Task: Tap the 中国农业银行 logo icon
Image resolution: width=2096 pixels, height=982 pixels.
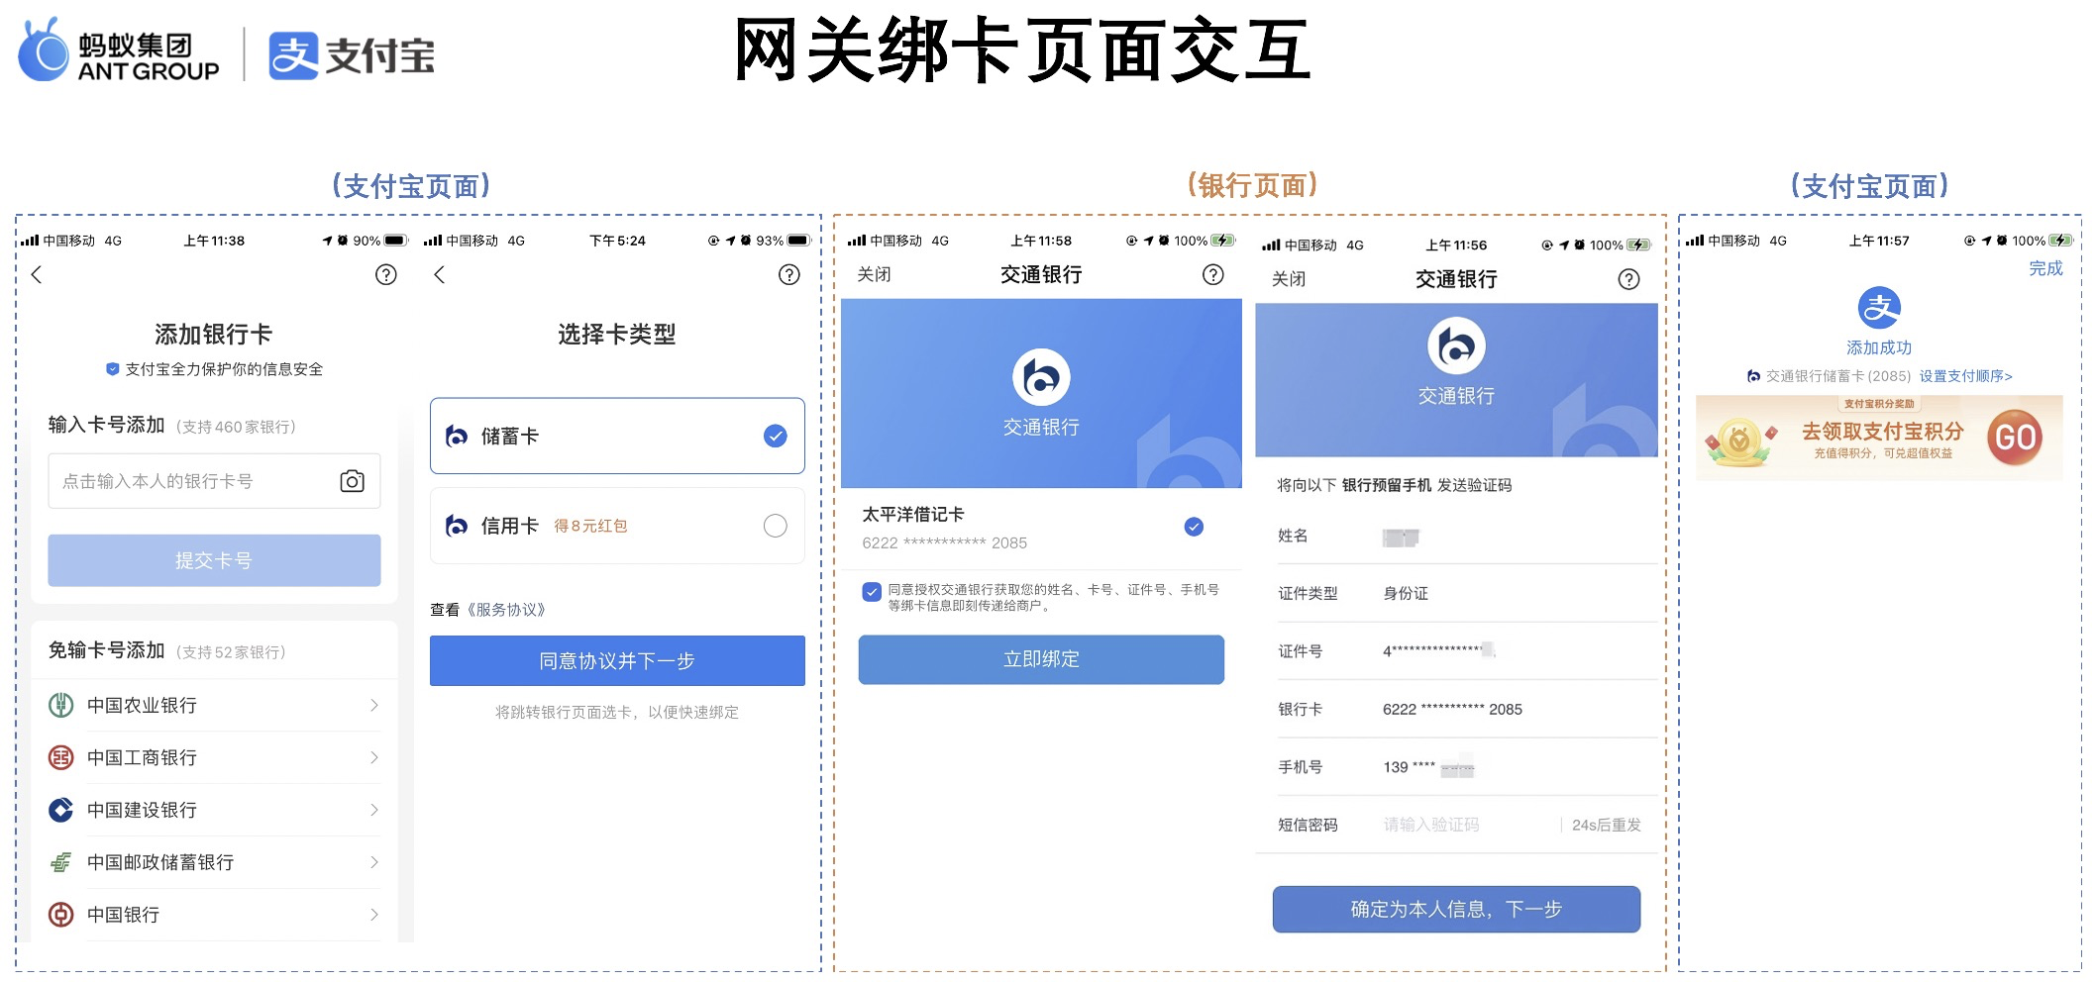Action: pyautogui.click(x=61, y=705)
